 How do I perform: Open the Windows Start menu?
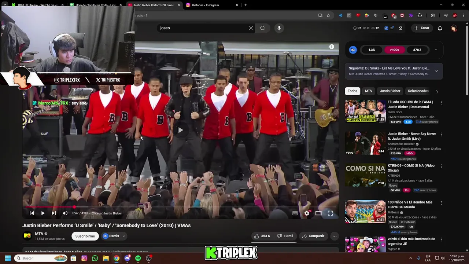(x=8, y=258)
